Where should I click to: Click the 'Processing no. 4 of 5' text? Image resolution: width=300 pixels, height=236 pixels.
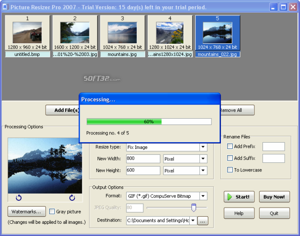pos(108,133)
